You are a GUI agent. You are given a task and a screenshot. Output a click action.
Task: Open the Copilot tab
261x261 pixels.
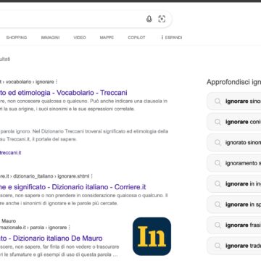click(x=136, y=38)
